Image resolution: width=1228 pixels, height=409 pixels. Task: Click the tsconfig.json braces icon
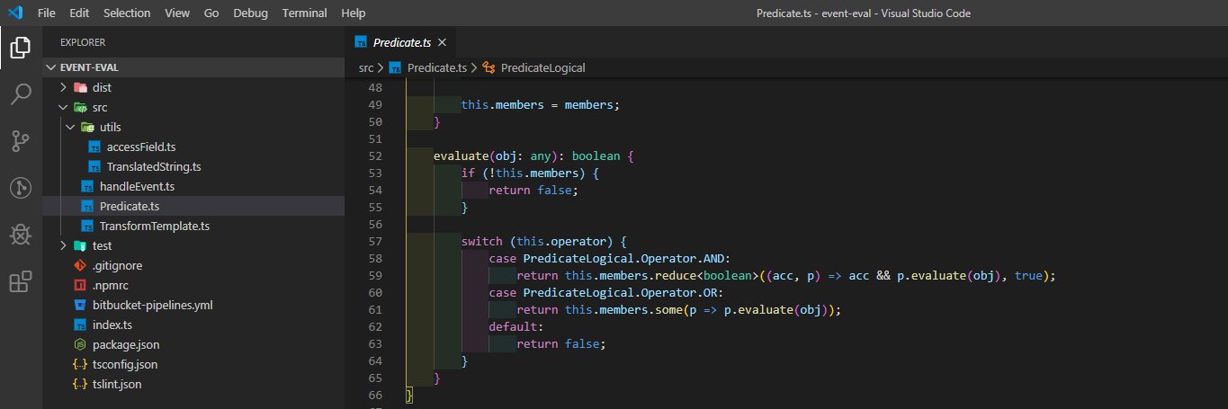(x=80, y=364)
